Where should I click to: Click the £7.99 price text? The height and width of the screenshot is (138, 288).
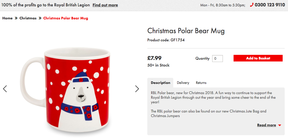click(x=154, y=58)
